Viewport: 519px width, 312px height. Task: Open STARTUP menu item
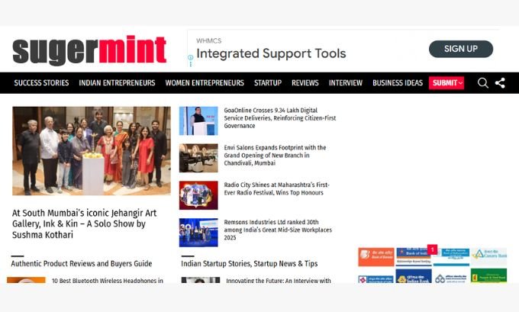point(268,82)
